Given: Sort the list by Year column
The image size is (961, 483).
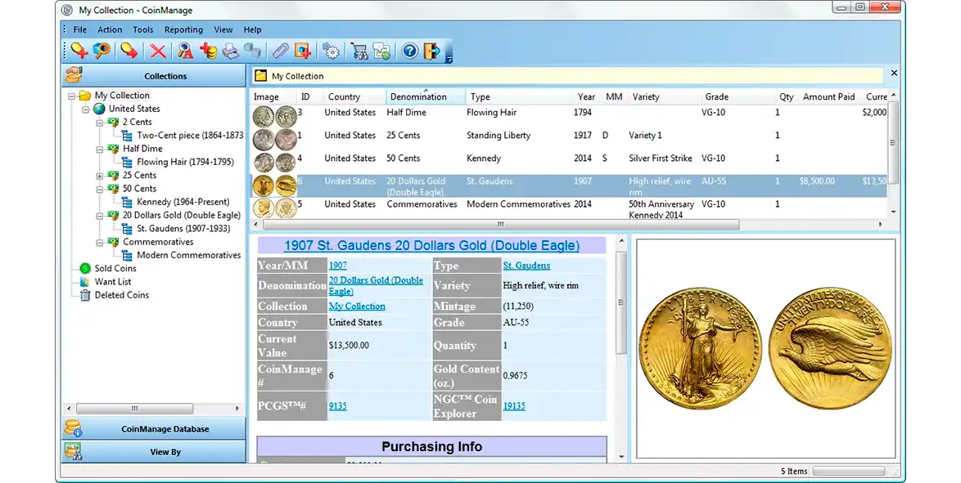Looking at the screenshot, I should 587,96.
